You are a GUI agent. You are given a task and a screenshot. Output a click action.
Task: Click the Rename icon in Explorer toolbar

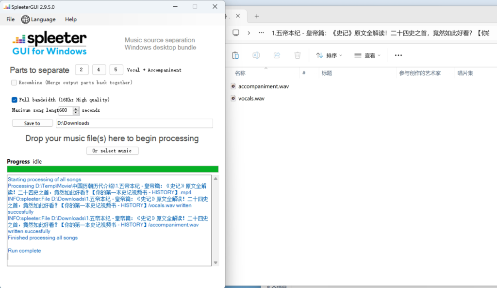256,55
